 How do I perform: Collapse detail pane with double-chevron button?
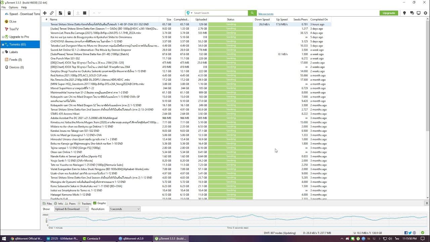(427, 203)
